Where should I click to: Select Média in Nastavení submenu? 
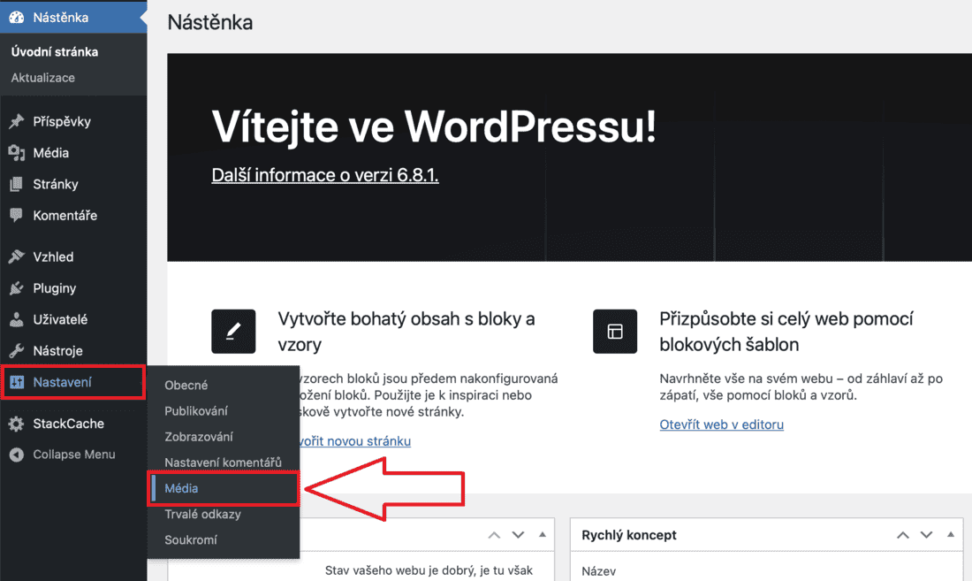[181, 488]
